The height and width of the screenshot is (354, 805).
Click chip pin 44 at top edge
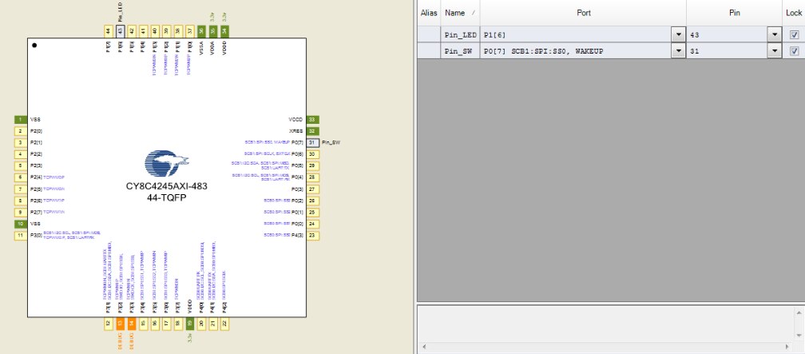(109, 31)
